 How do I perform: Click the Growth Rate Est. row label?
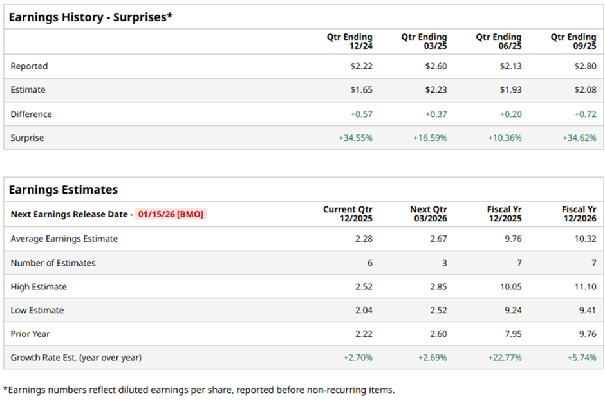click(x=76, y=357)
